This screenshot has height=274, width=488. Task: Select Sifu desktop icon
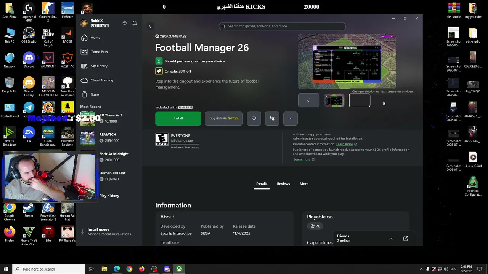click(48, 234)
